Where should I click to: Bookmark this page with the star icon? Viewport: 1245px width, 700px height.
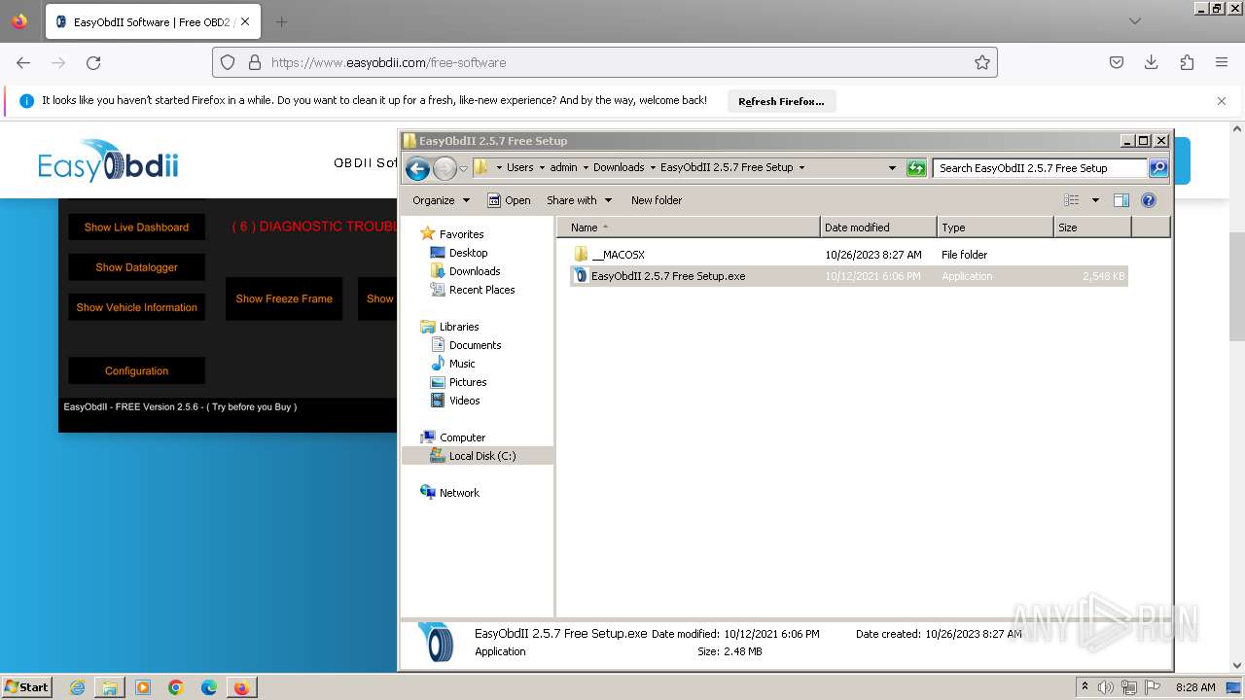pyautogui.click(x=982, y=62)
